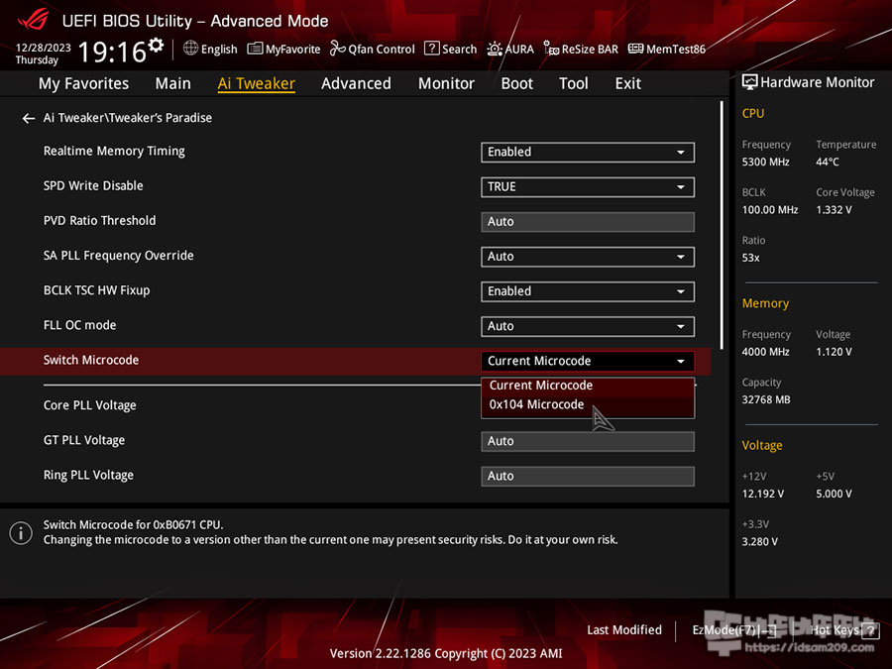
Task: Launch MemTest86 icon
Action: click(x=635, y=49)
